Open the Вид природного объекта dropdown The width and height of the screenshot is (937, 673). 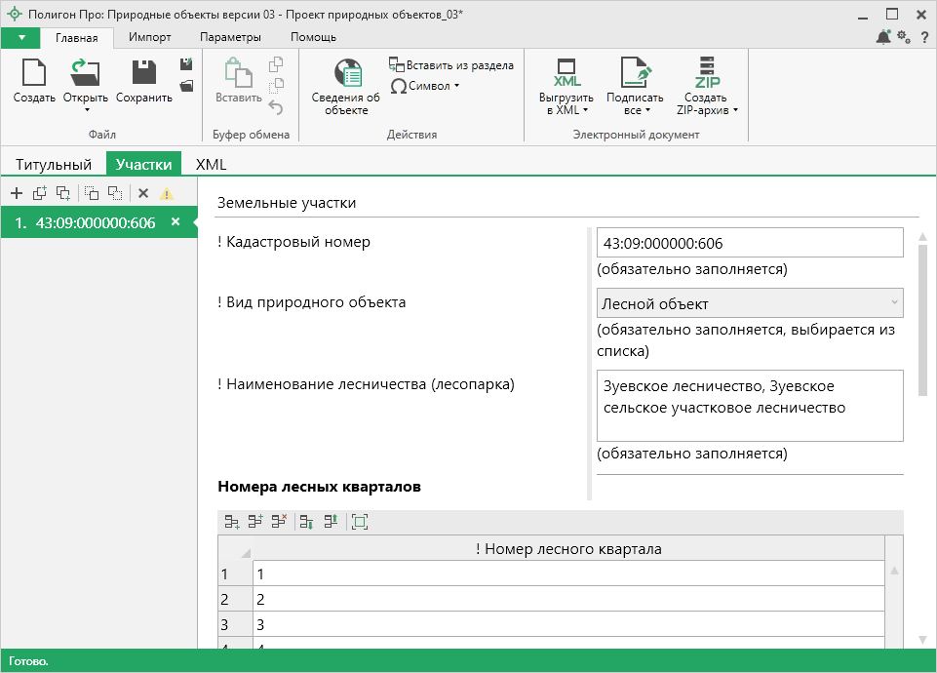click(749, 303)
